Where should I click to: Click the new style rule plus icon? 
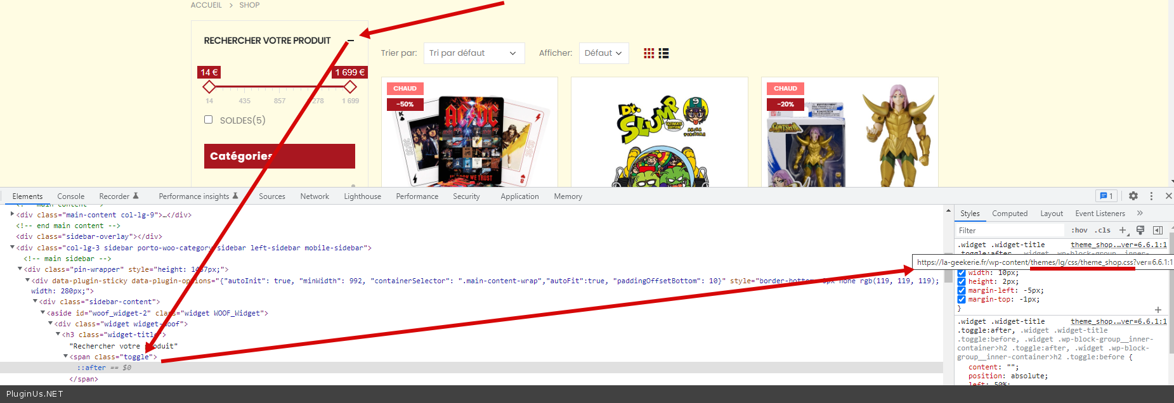pyautogui.click(x=1123, y=230)
